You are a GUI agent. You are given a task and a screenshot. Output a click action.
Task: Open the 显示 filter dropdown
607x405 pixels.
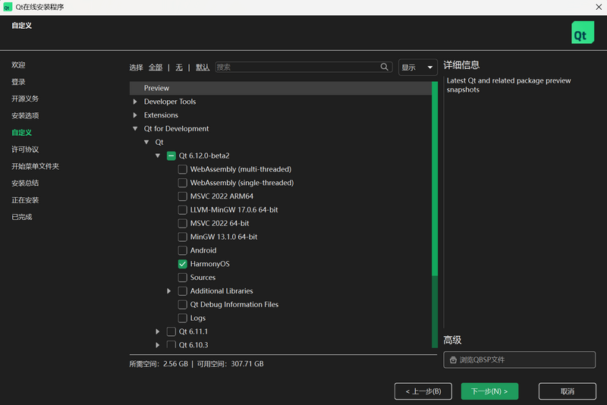(417, 67)
